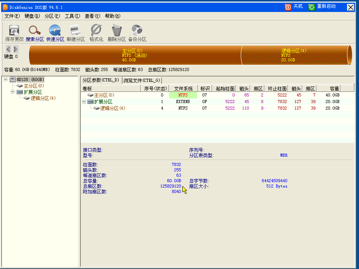Click 主分区(0) 40.0GB block in disk map
This screenshot has width=359, height=269.
pyautogui.click(x=135, y=55)
